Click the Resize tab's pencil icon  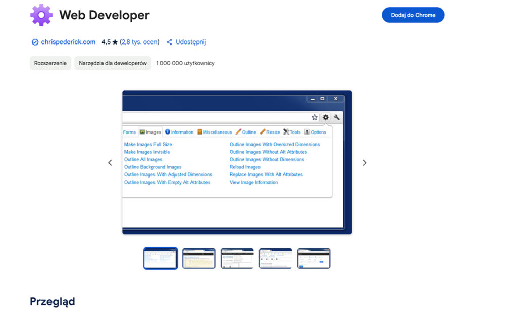263,131
